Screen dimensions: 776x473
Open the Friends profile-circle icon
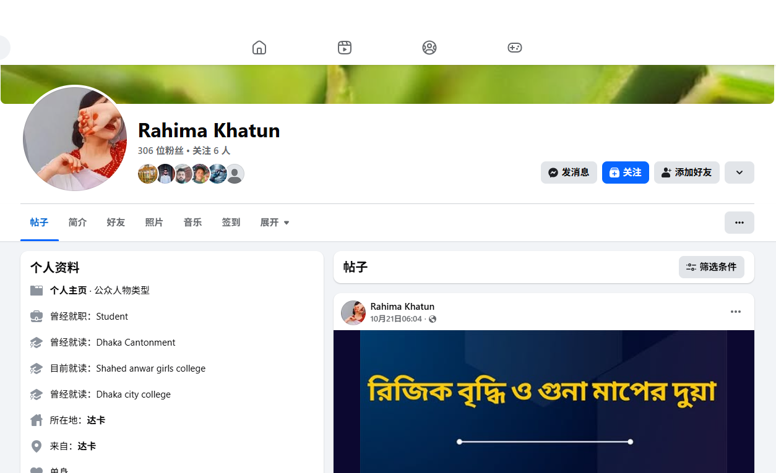pos(429,48)
